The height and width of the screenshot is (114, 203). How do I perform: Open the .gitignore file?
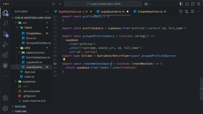[x=31, y=96]
